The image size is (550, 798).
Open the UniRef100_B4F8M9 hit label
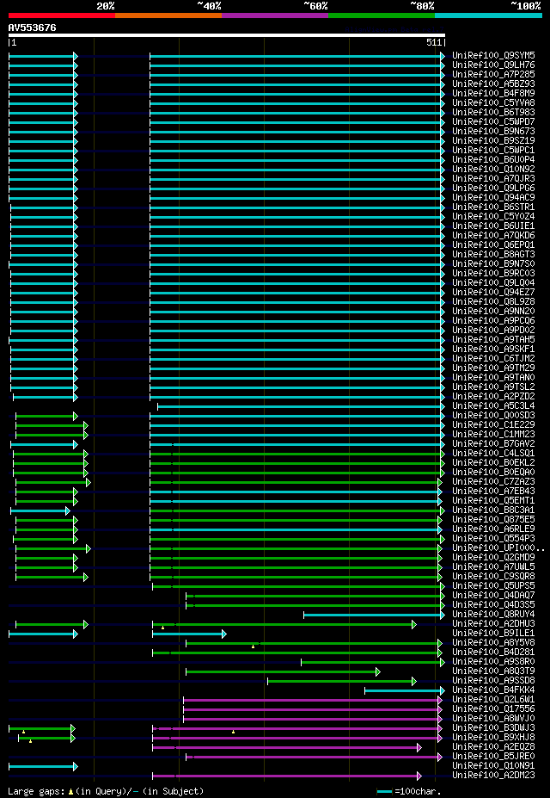point(493,93)
